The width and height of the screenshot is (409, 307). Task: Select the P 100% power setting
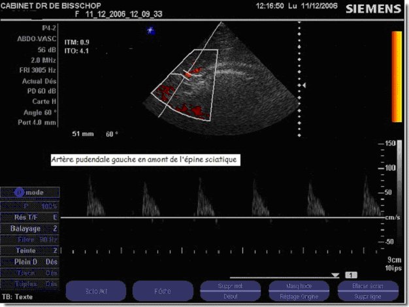click(30, 206)
